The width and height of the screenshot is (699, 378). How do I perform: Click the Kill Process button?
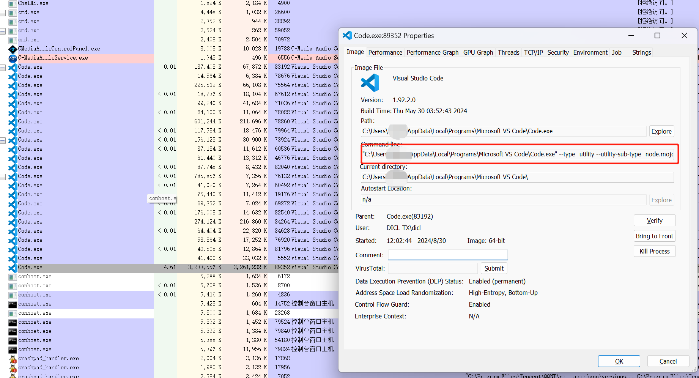click(655, 251)
